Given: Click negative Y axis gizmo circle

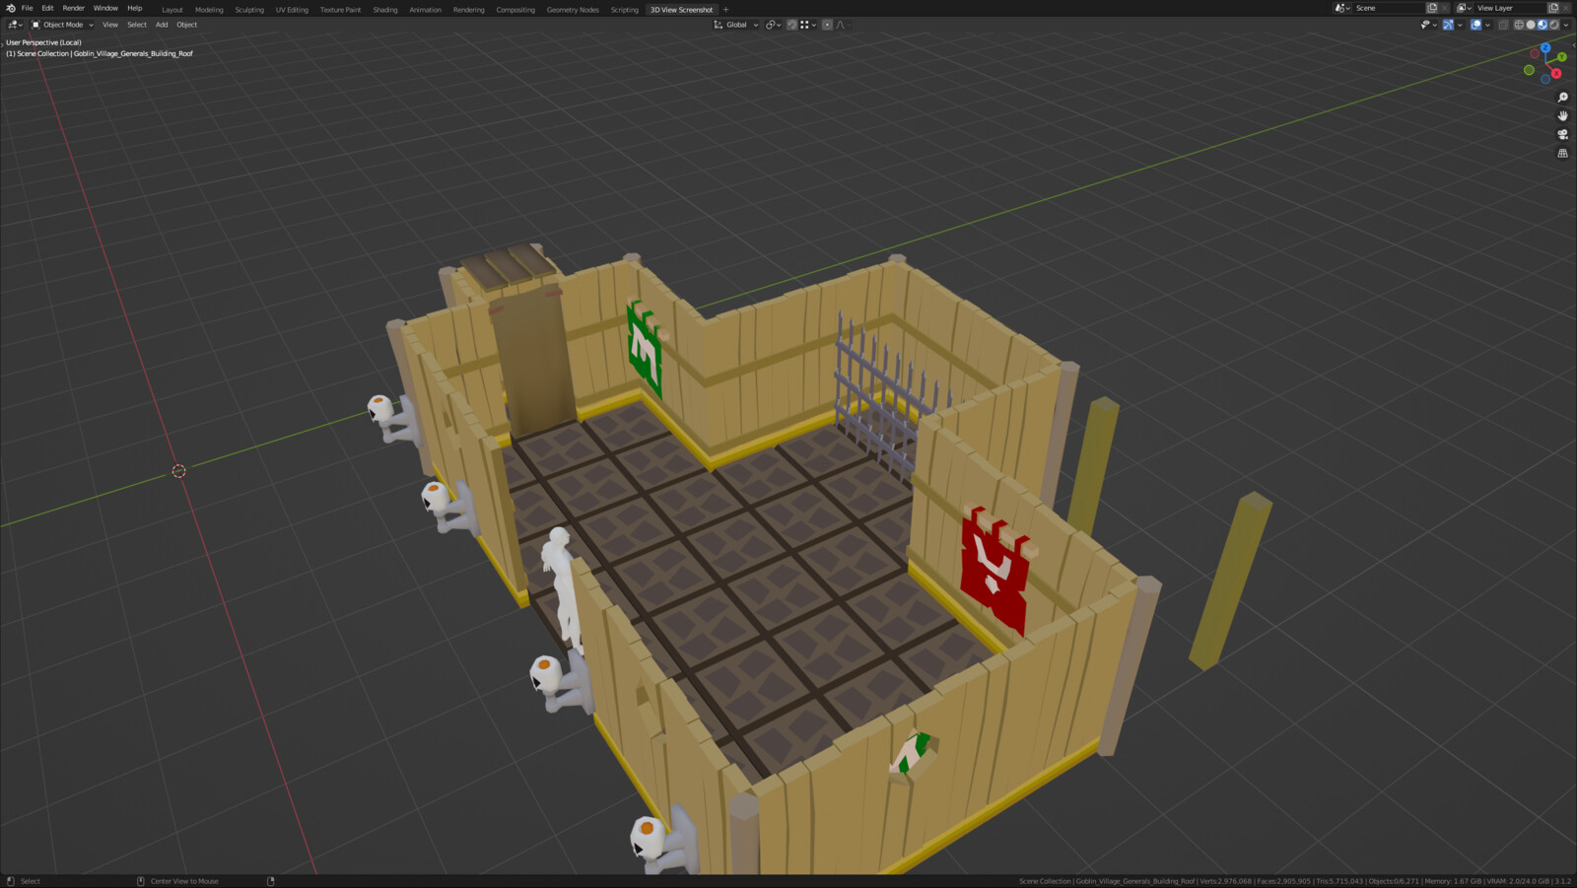Looking at the screenshot, I should tap(1529, 70).
